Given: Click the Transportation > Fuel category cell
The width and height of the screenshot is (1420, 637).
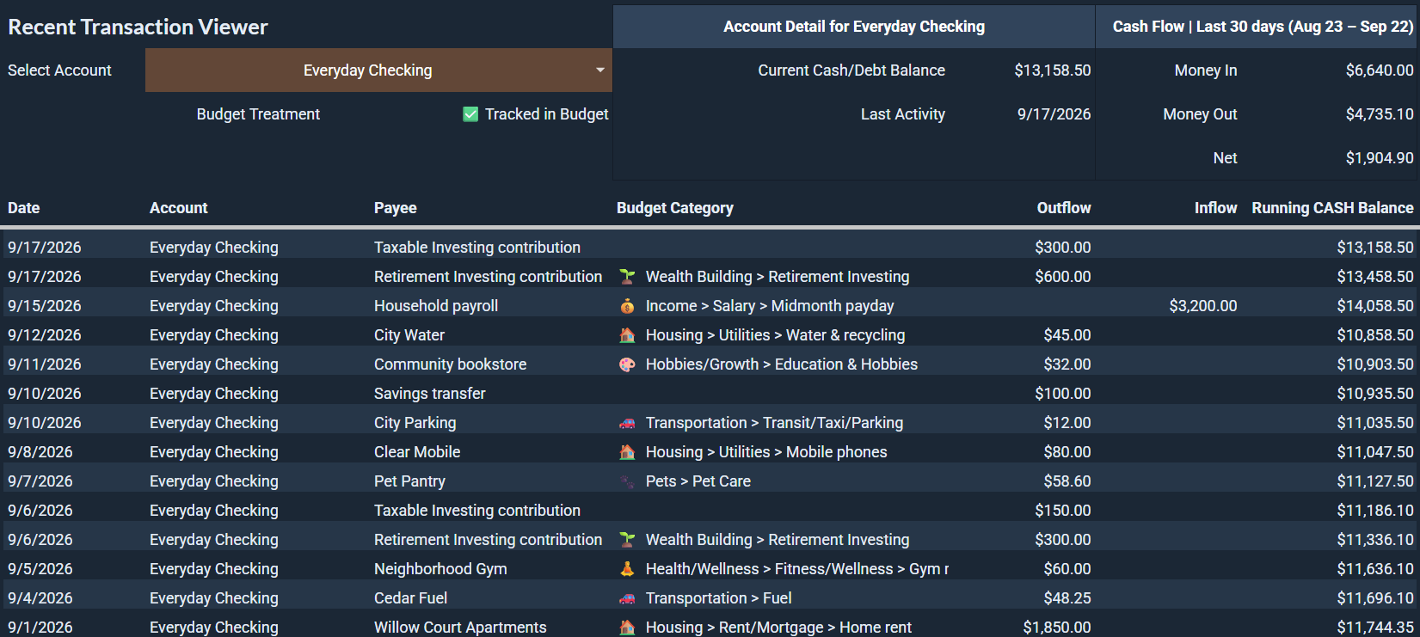Looking at the screenshot, I should coord(719,598).
